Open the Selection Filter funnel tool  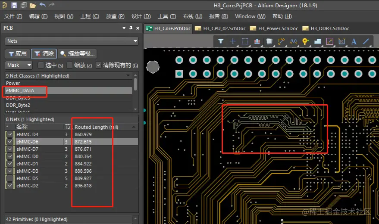coord(220,41)
